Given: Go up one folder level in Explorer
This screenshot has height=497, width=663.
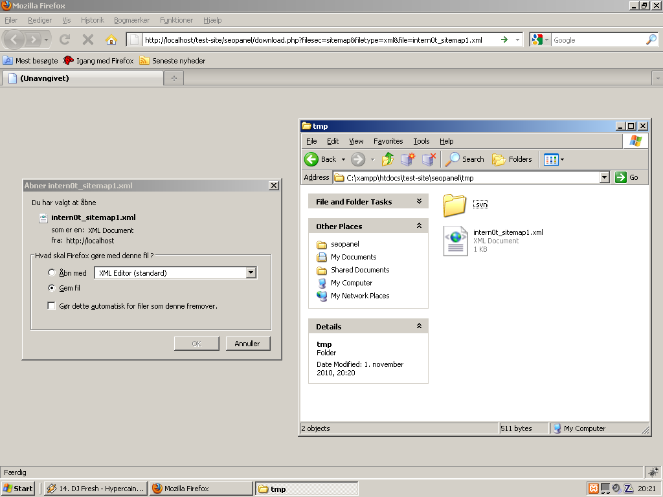Looking at the screenshot, I should point(387,159).
